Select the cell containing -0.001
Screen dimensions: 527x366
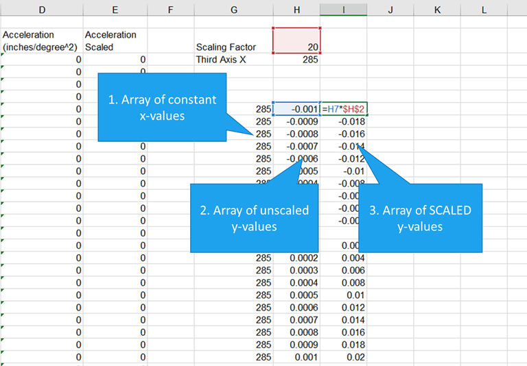pos(296,109)
